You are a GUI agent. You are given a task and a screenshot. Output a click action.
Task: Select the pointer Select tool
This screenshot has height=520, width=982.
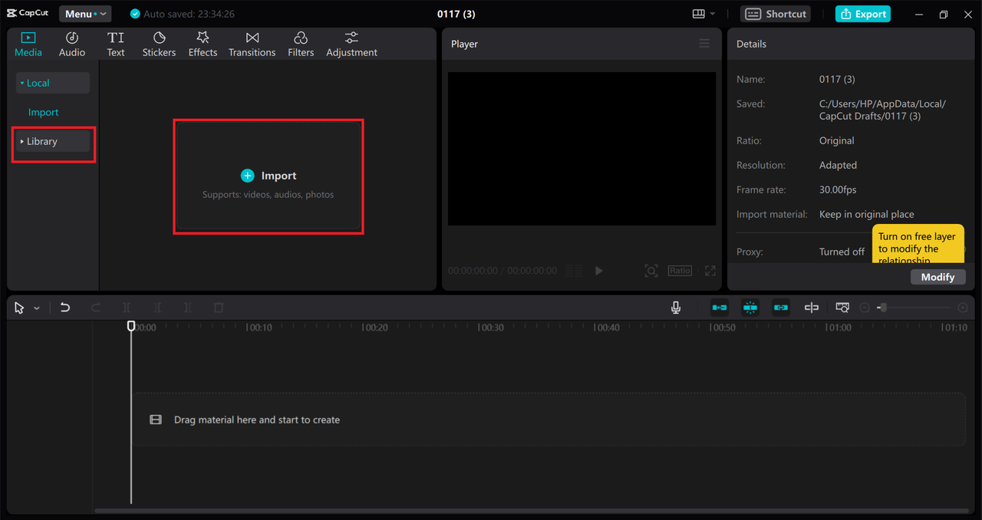coord(20,308)
